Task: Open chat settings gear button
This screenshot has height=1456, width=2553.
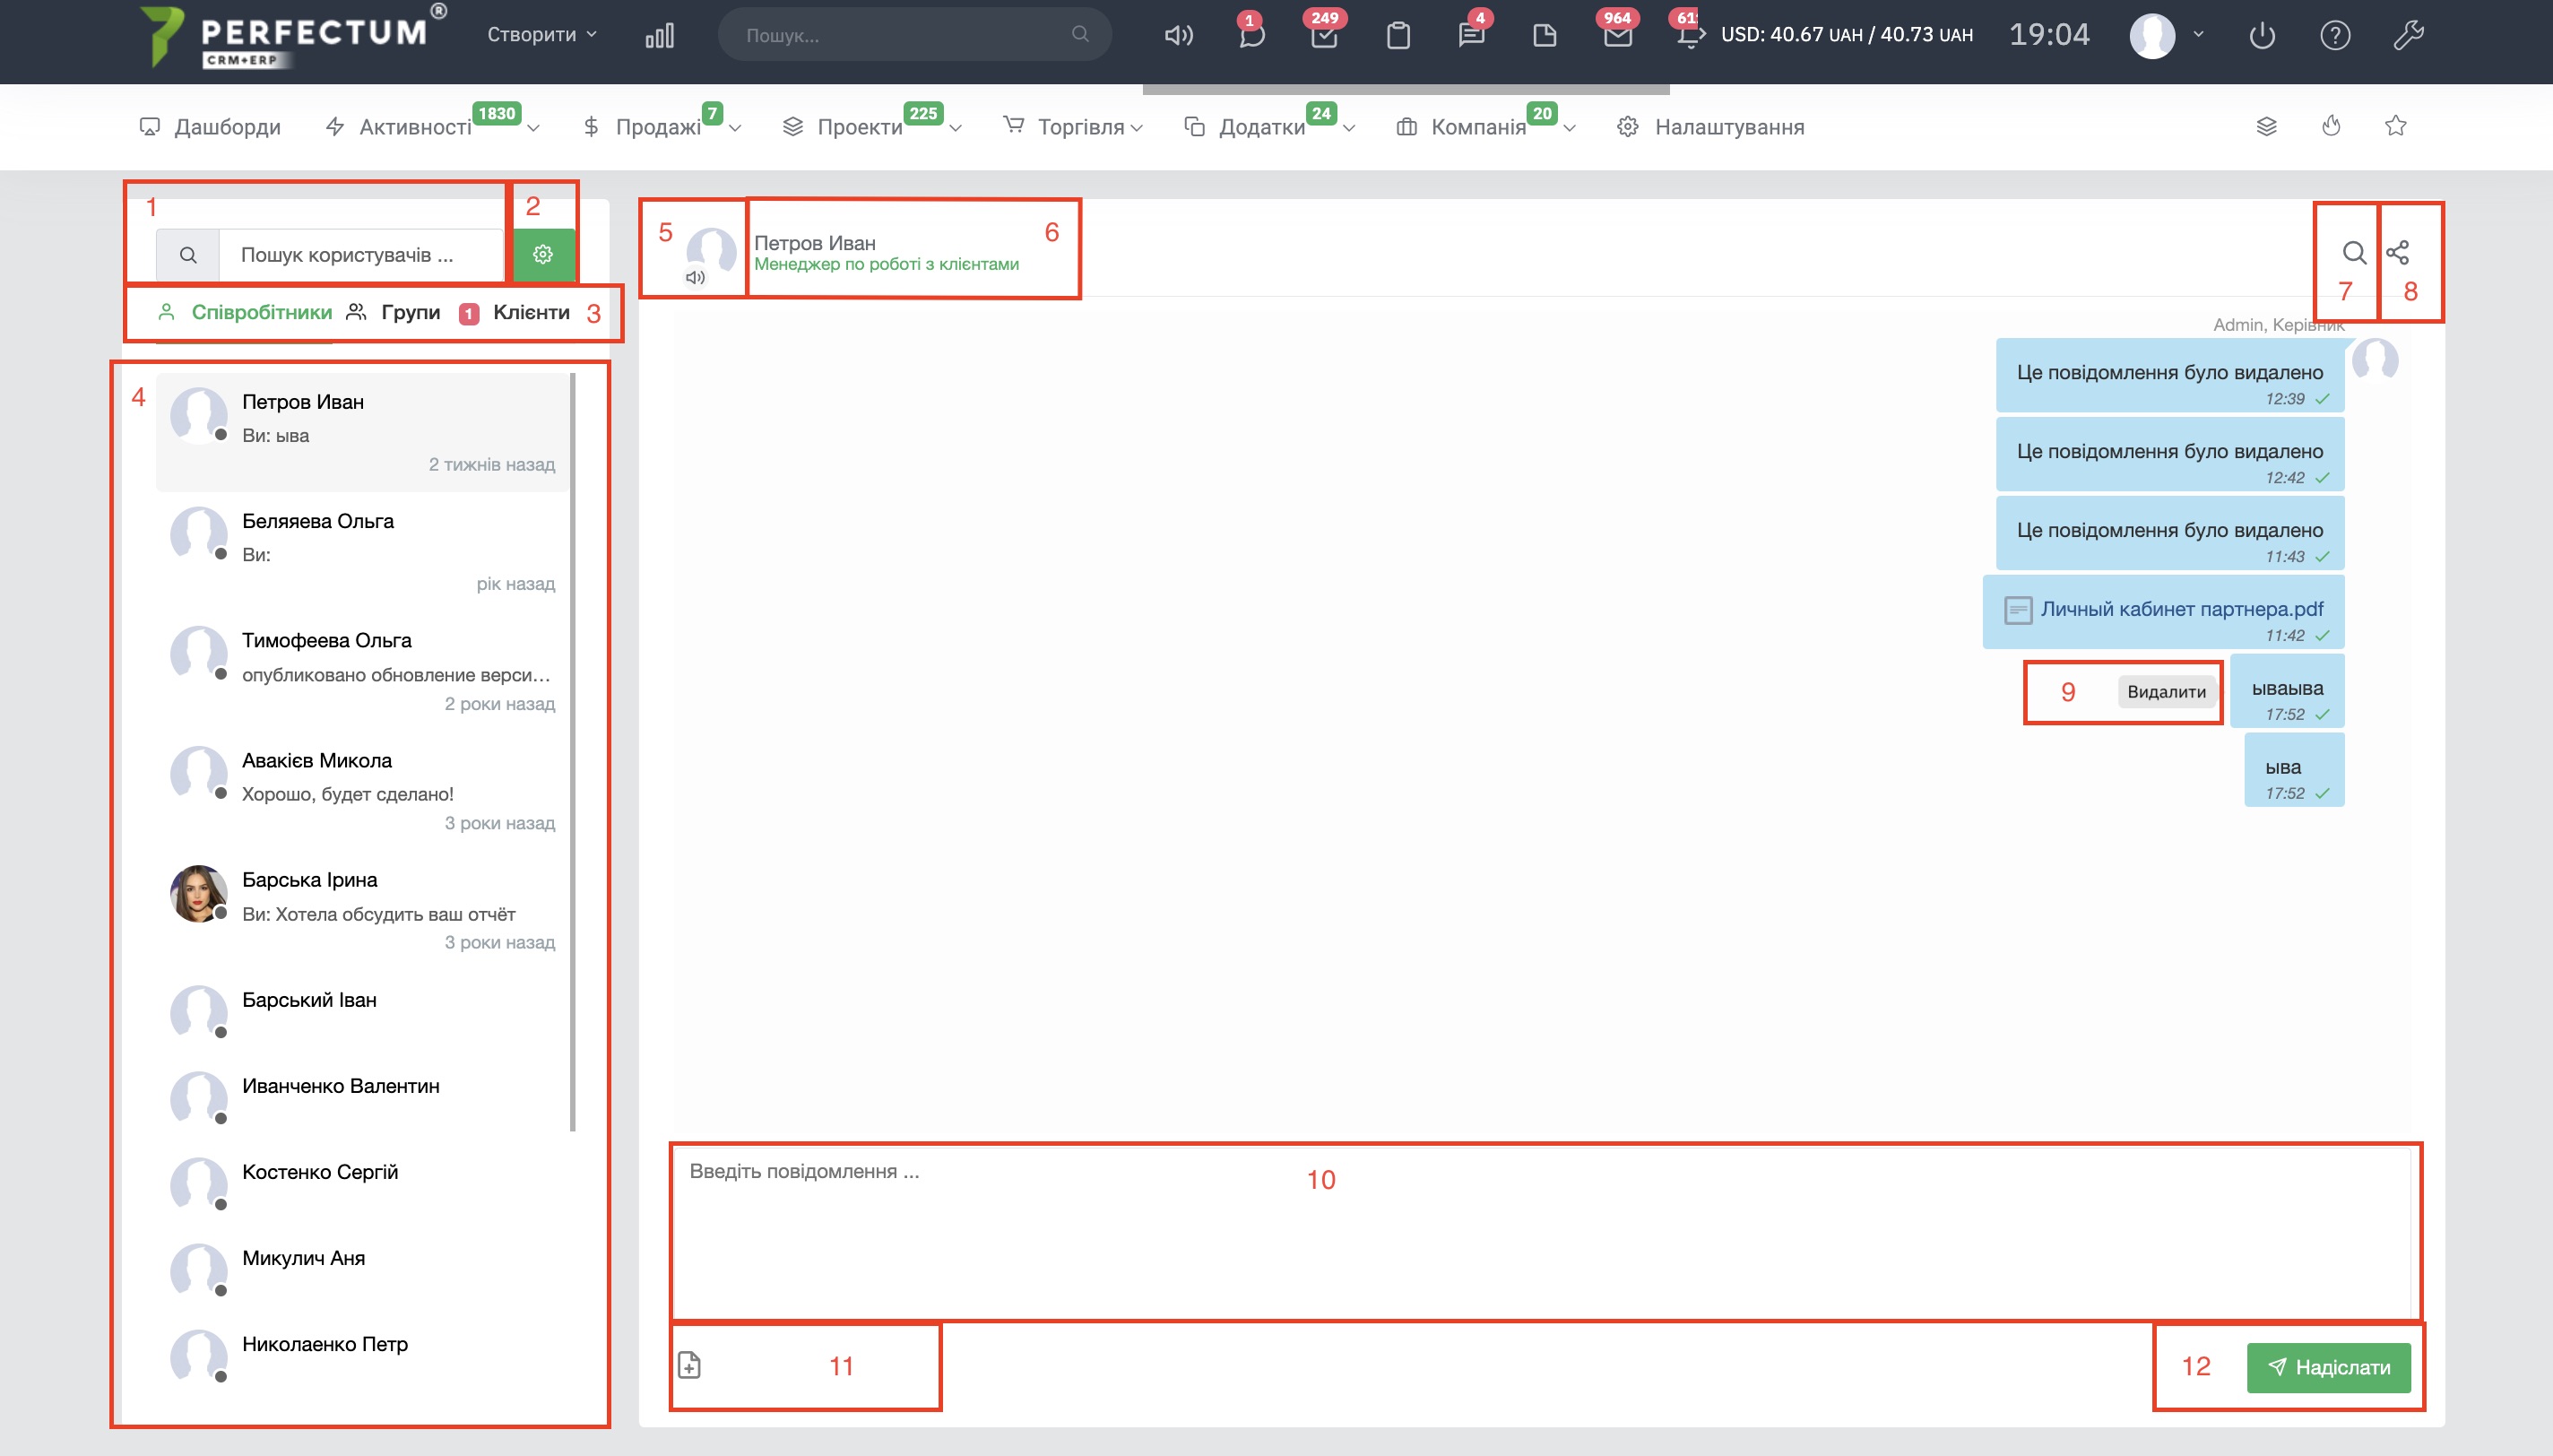Action: click(543, 255)
